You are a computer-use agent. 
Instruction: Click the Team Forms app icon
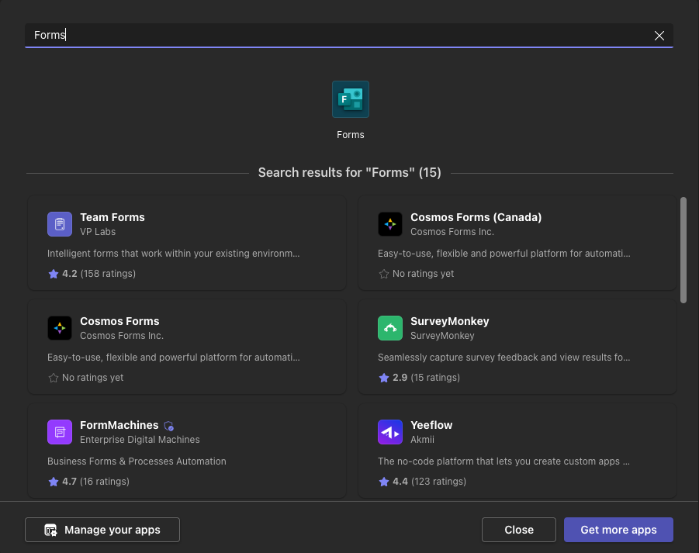coord(60,224)
